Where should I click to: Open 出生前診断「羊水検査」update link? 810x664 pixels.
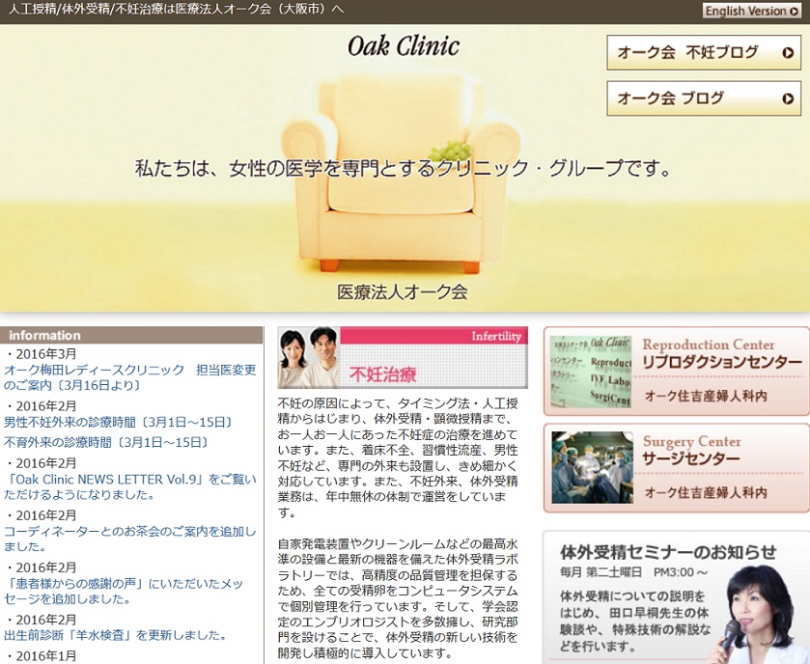[115, 635]
